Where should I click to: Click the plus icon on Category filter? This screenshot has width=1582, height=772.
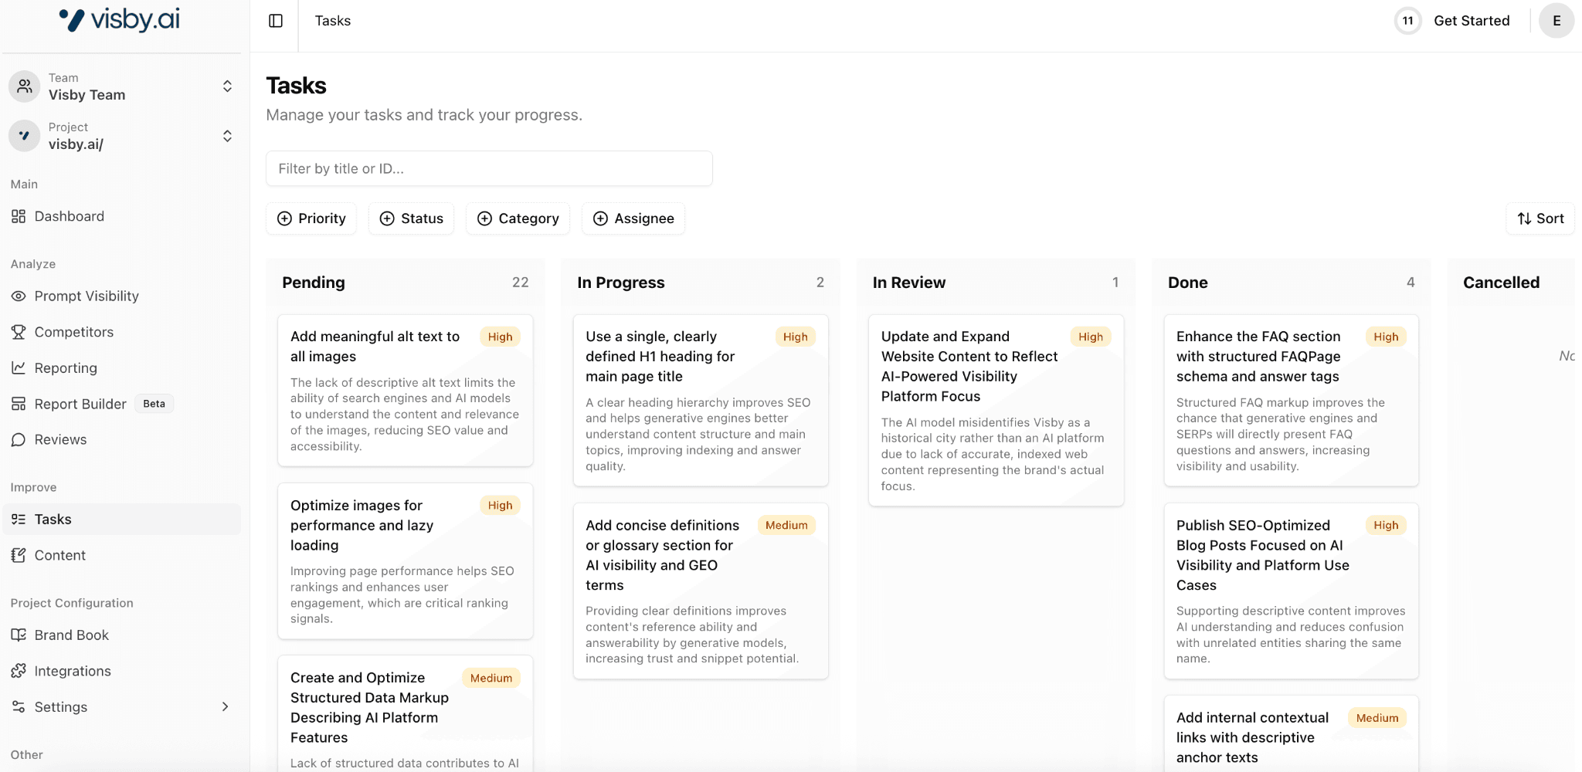tap(484, 218)
